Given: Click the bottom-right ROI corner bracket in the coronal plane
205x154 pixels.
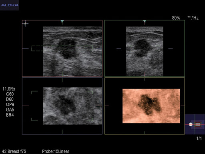Looking at the screenshot, I should (x=90, y=120).
